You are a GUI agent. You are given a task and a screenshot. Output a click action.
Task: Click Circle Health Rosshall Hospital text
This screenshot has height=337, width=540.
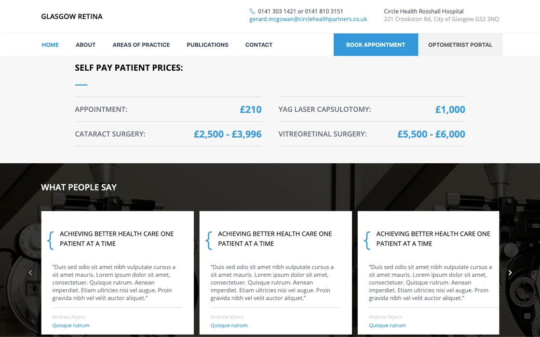pyautogui.click(x=424, y=12)
